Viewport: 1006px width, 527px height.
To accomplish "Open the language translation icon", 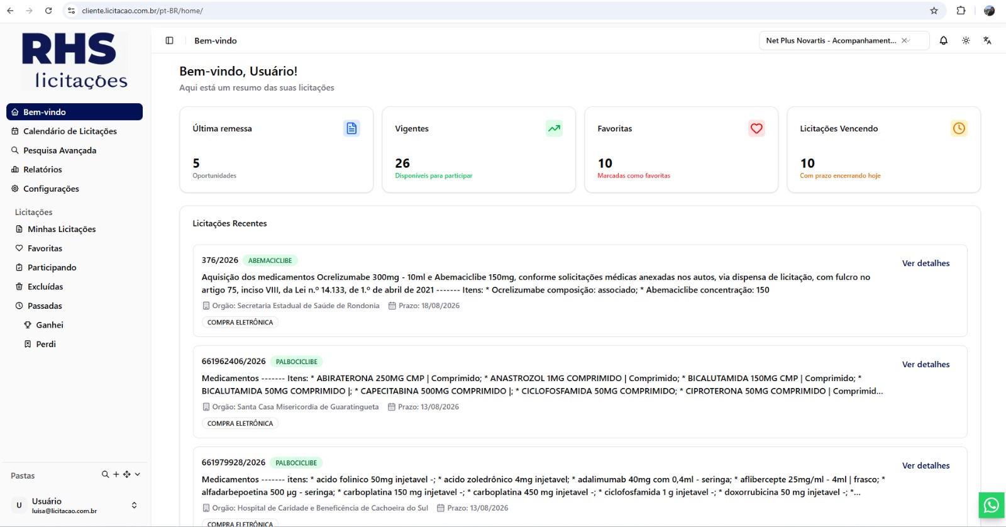I will (x=987, y=40).
